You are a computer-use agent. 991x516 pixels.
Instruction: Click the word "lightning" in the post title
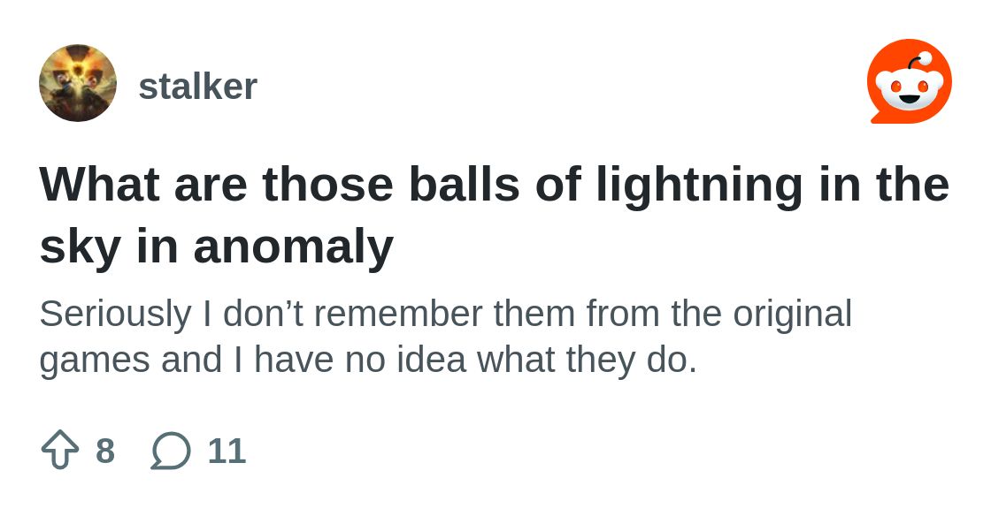click(699, 186)
